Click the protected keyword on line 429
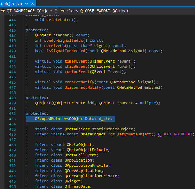The image size is (195, 189). coord(36,98)
